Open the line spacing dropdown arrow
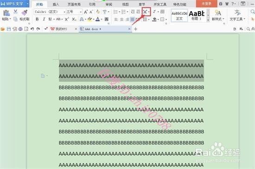This screenshot has height=169, width=255. point(149,19)
